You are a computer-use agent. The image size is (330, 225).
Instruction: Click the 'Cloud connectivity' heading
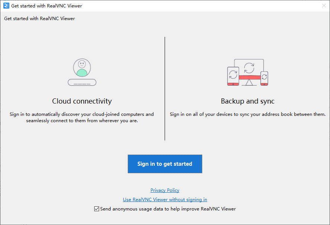[82, 101]
